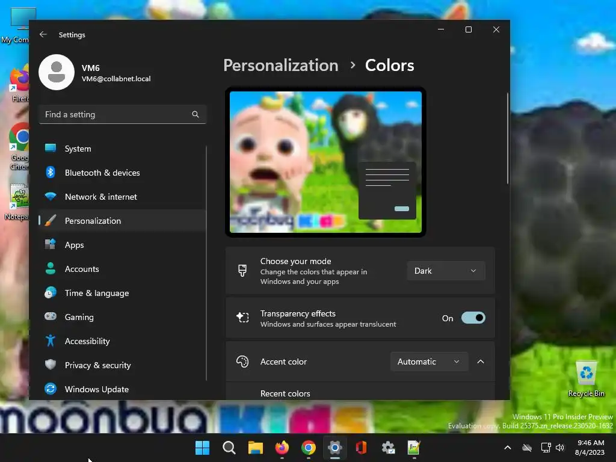Open System settings
The image size is (616, 462).
click(123, 149)
